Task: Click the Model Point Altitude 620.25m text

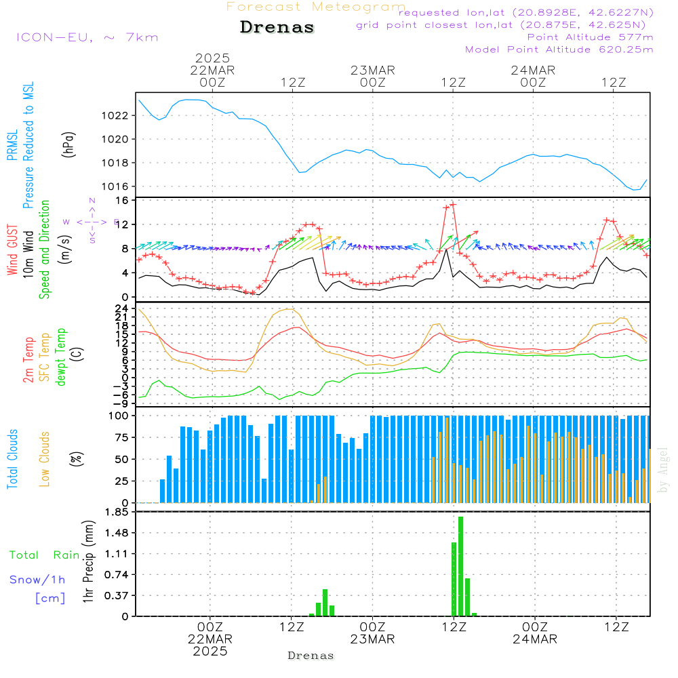Action: (x=559, y=49)
